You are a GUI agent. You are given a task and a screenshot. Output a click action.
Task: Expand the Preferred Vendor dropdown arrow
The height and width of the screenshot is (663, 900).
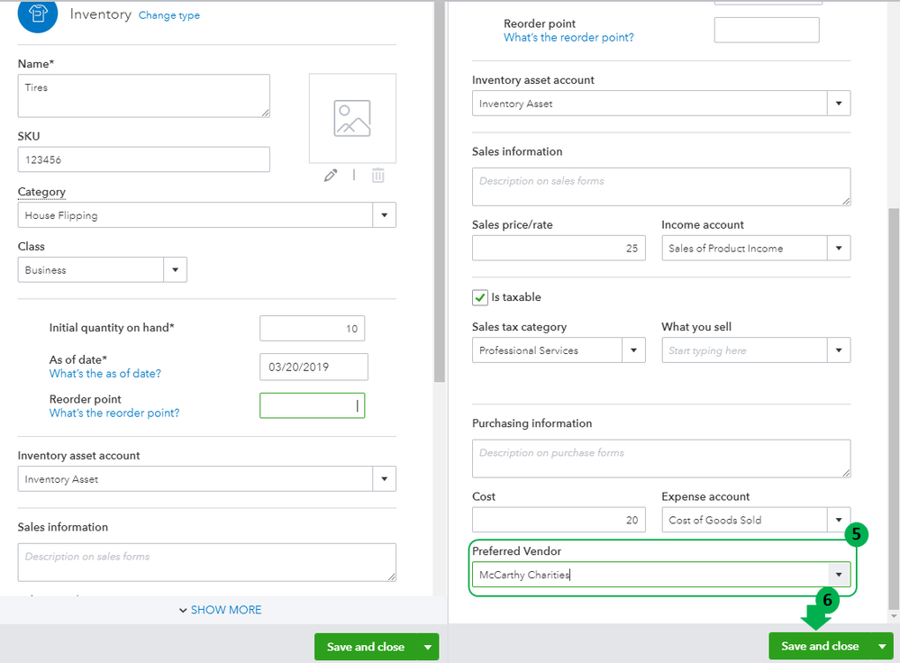point(840,575)
